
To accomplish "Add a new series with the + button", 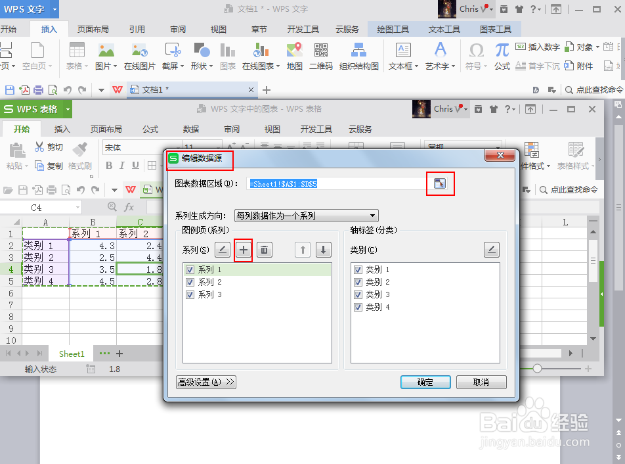I will pos(243,250).
